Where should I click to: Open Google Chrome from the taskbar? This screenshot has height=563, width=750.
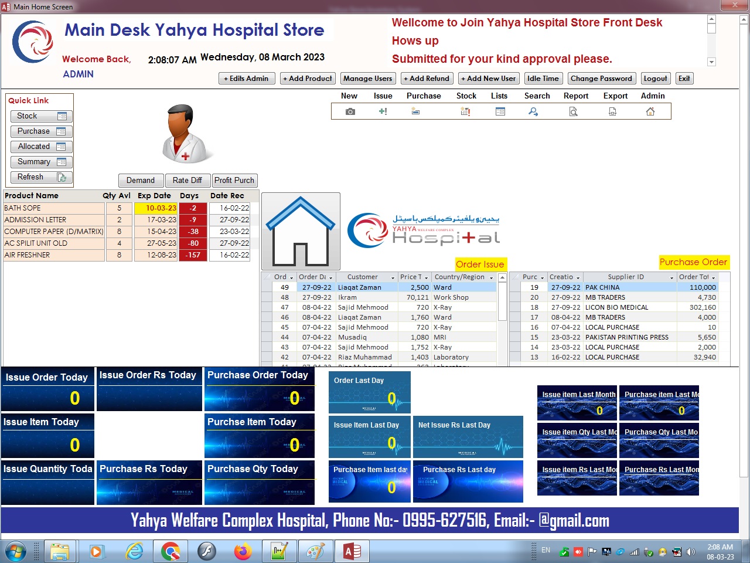click(x=171, y=551)
